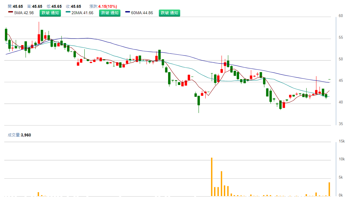The image size is (350, 200).
Task: Click the rightmost orange volume bar
Action: coord(329,189)
